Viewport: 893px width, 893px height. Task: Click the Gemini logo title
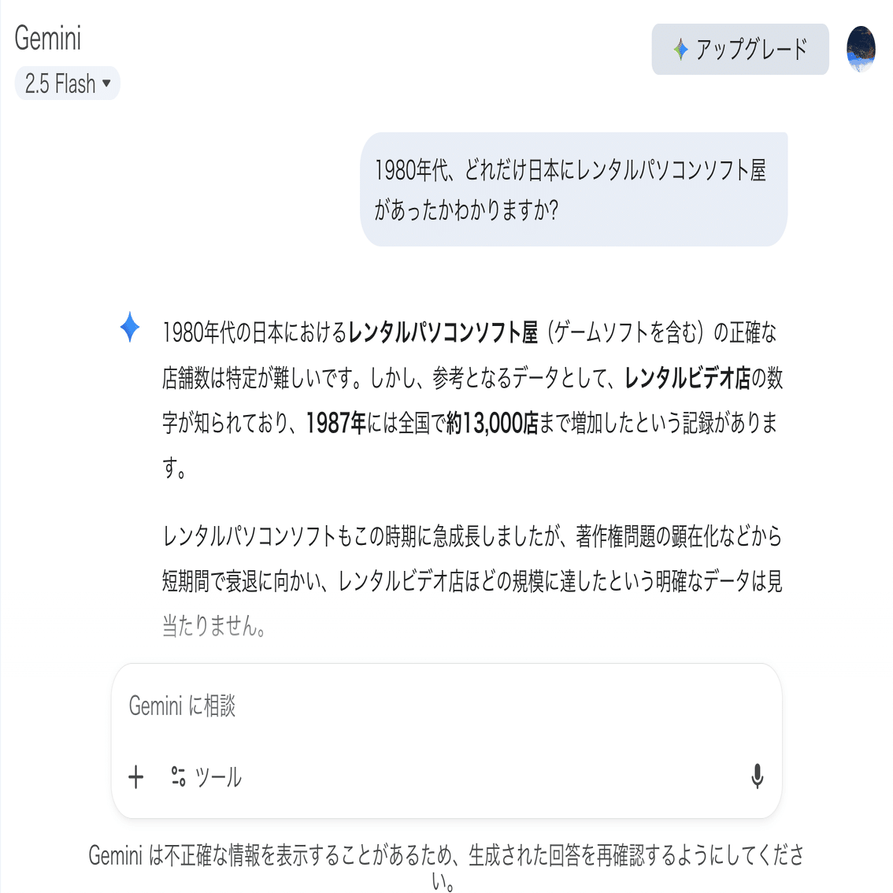48,38
